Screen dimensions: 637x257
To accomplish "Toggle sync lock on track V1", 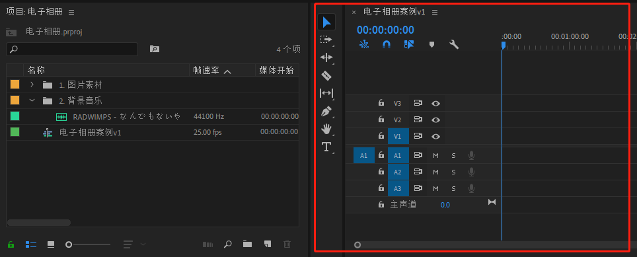I will click(418, 136).
